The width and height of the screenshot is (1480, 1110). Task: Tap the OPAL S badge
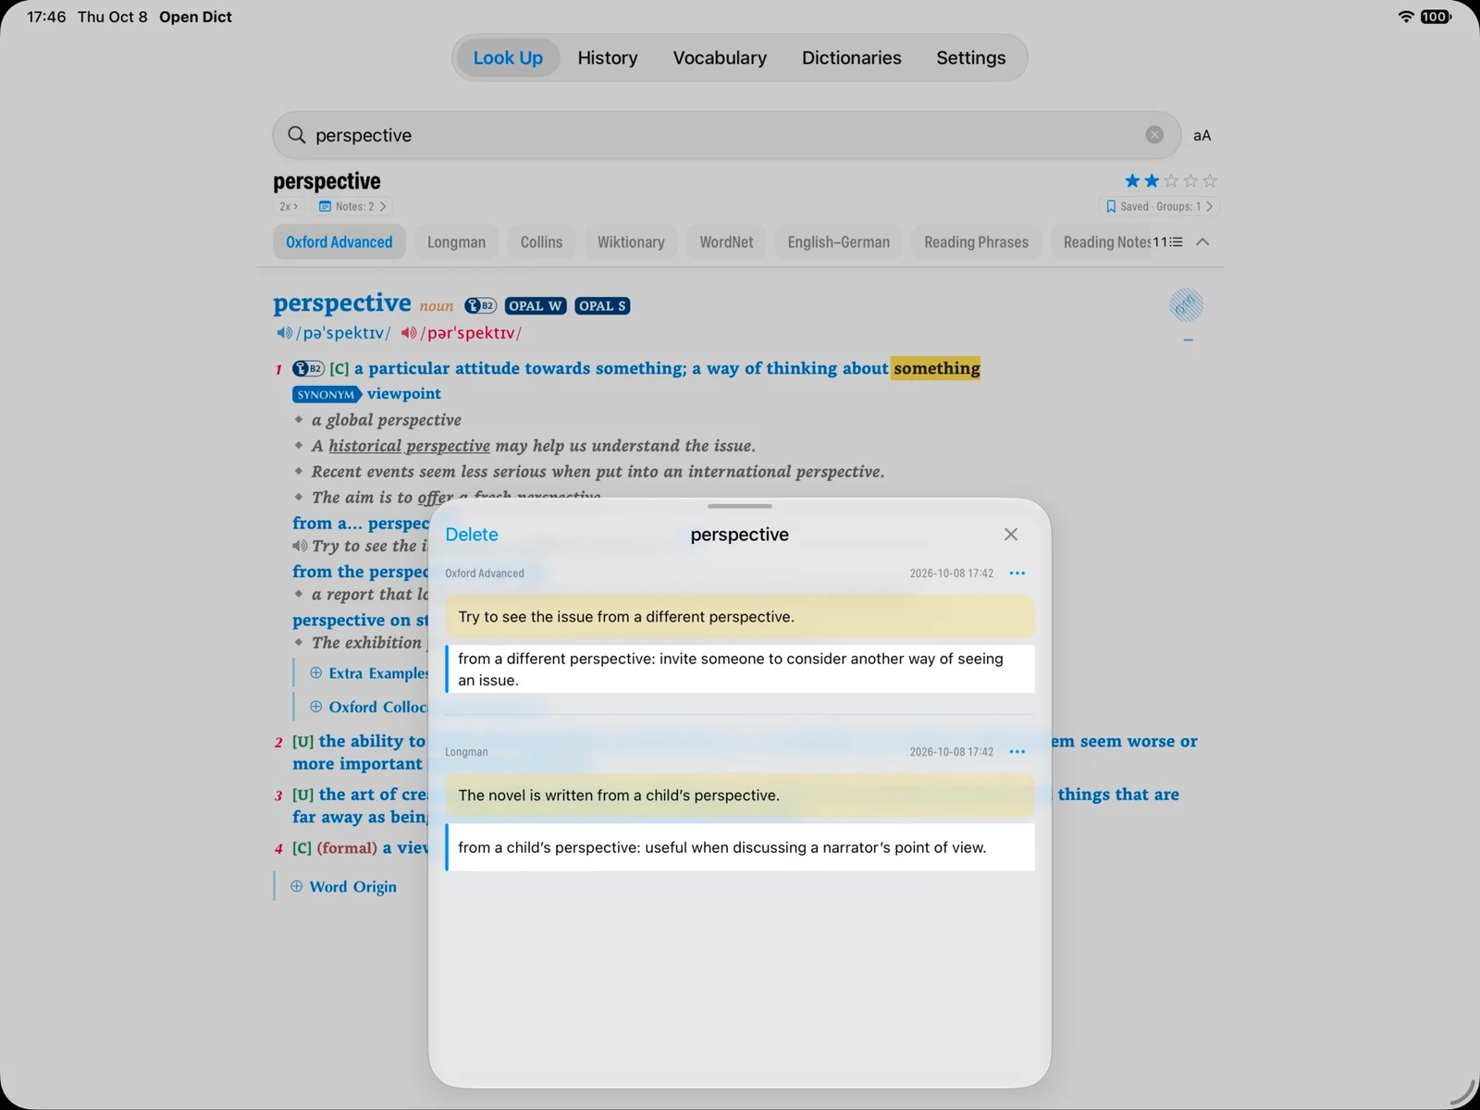pyautogui.click(x=602, y=306)
